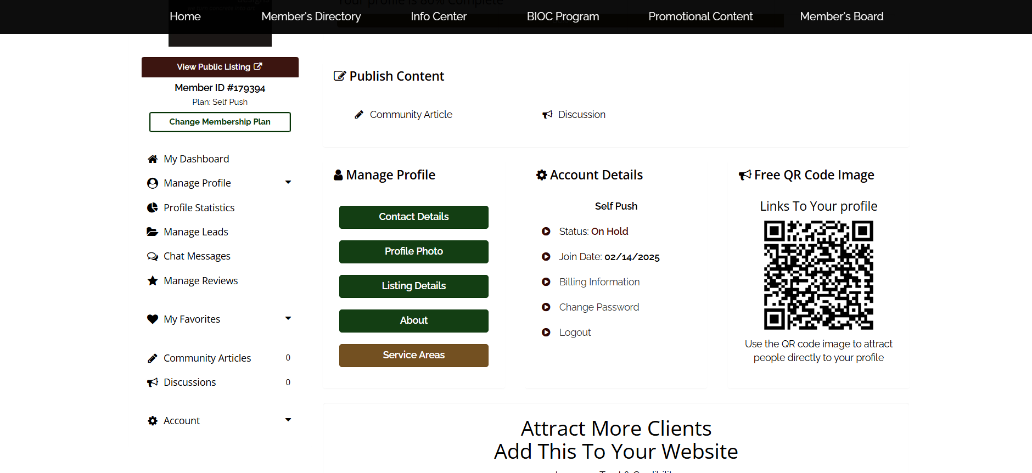Open Billing Information link
1032x473 pixels.
pyautogui.click(x=599, y=282)
